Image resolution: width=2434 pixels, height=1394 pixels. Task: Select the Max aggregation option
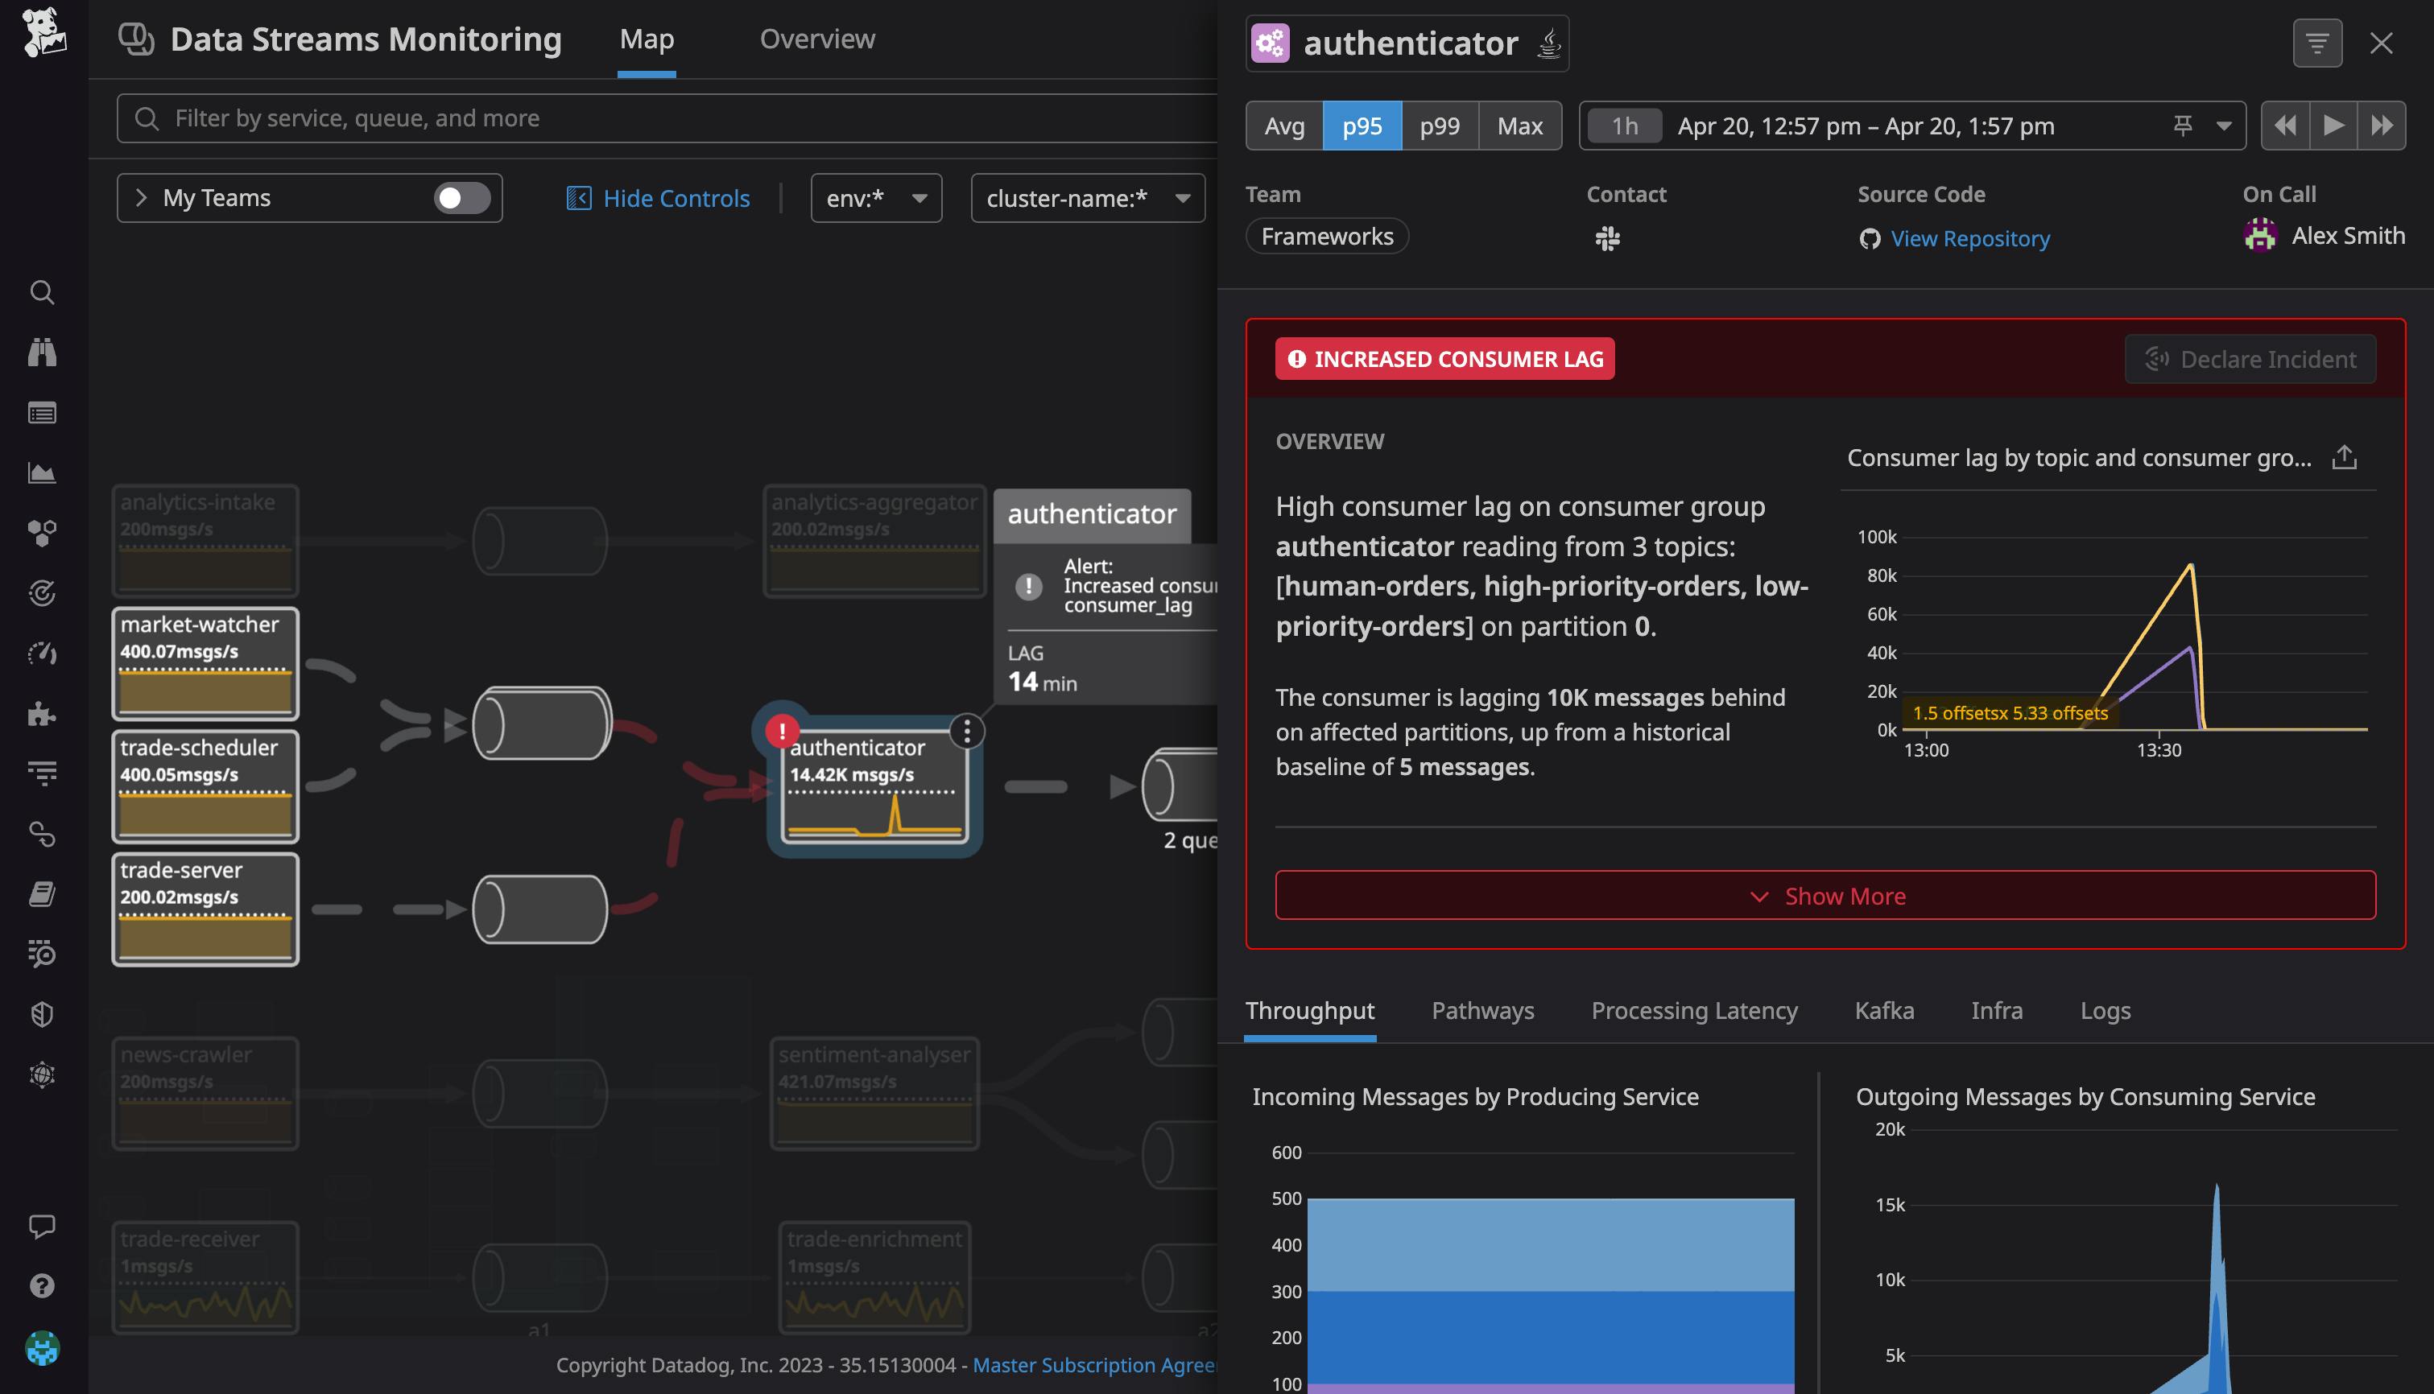click(1519, 126)
